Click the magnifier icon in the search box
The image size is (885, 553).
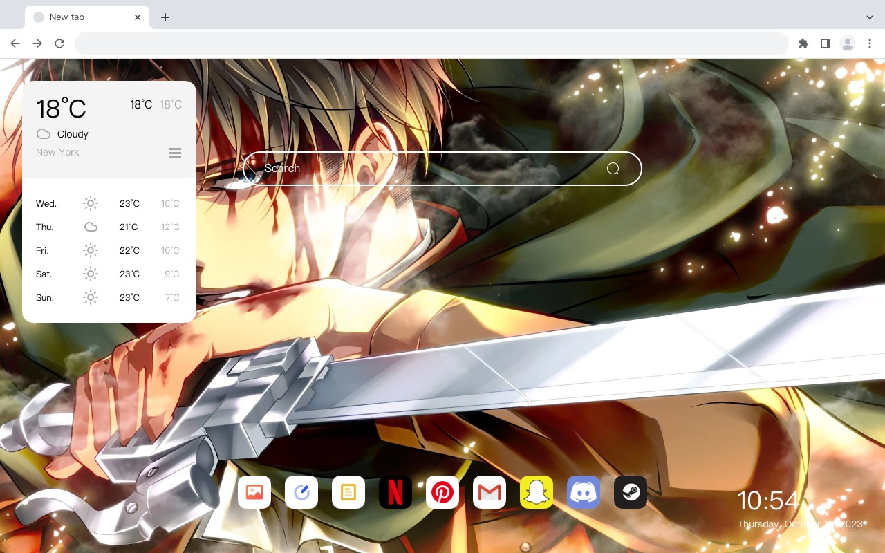point(613,169)
